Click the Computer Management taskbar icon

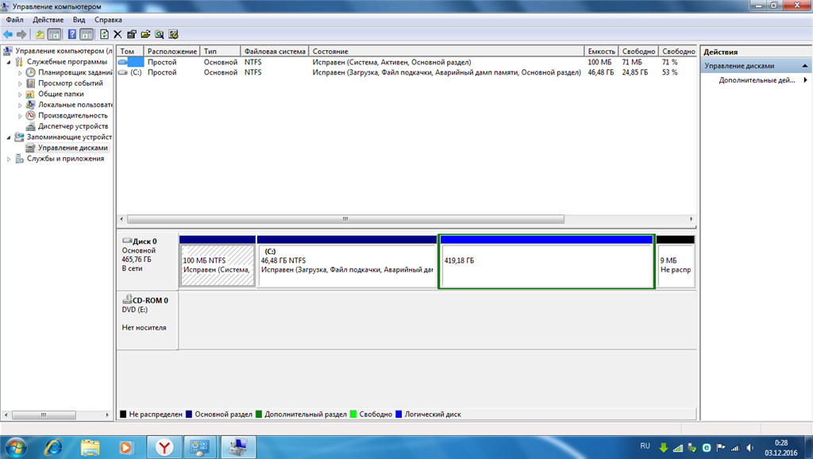pos(238,447)
